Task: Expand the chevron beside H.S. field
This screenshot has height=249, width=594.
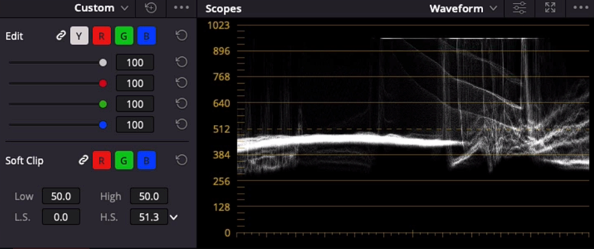Action: point(174,217)
